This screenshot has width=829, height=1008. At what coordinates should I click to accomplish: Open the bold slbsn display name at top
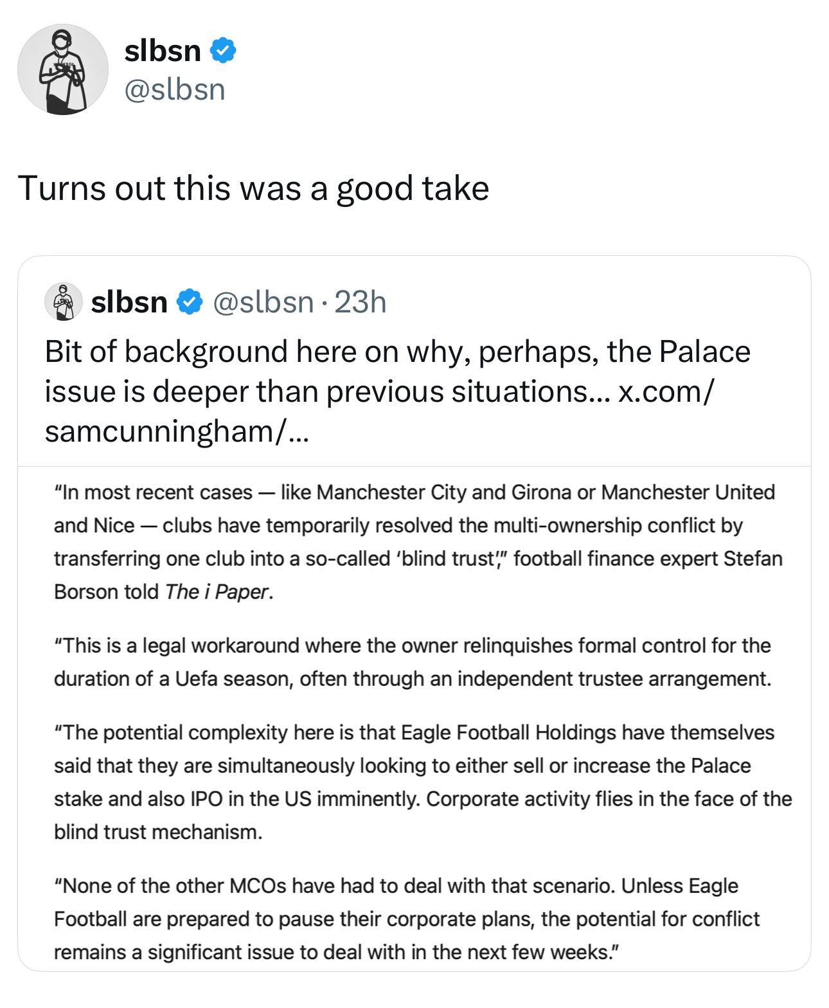(163, 50)
